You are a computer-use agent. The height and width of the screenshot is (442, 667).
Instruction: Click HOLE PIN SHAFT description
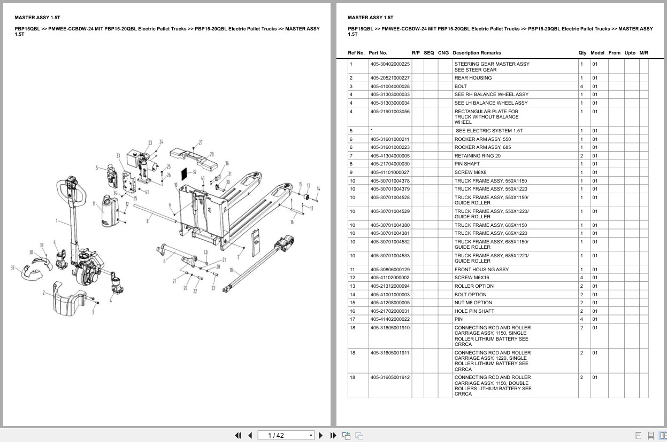point(474,311)
